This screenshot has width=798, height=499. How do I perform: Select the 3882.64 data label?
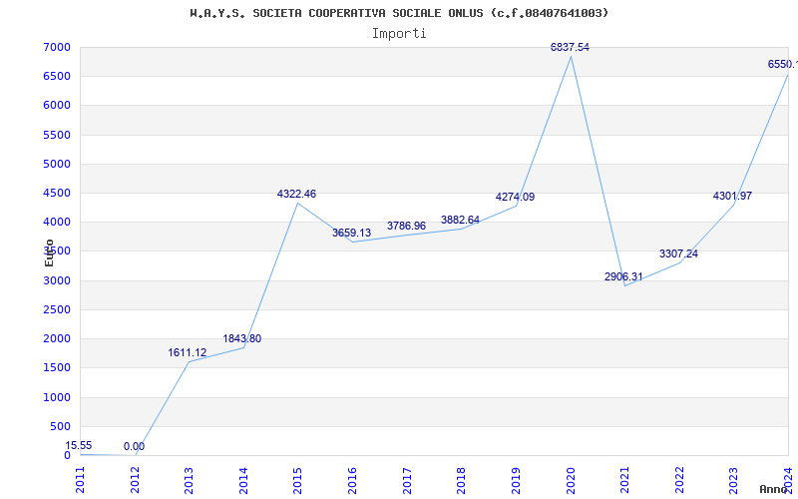pyautogui.click(x=460, y=220)
